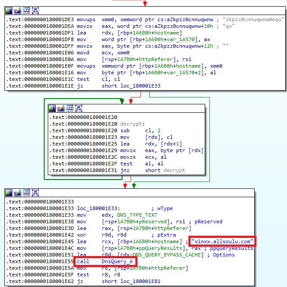The width and height of the screenshot is (287, 287).
Task: Follow jz short loc_180001E81 jump target
Action: coord(140,281)
